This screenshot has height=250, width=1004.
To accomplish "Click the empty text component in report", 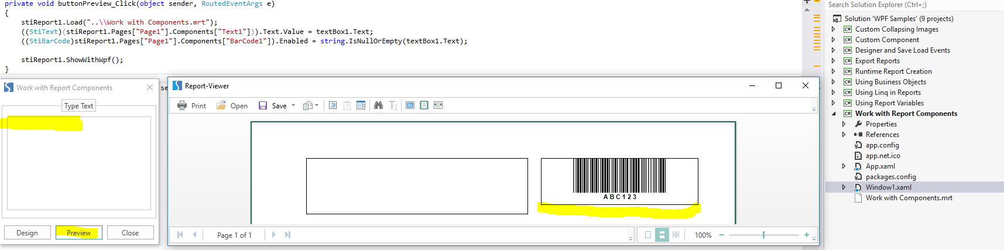I will tap(417, 186).
